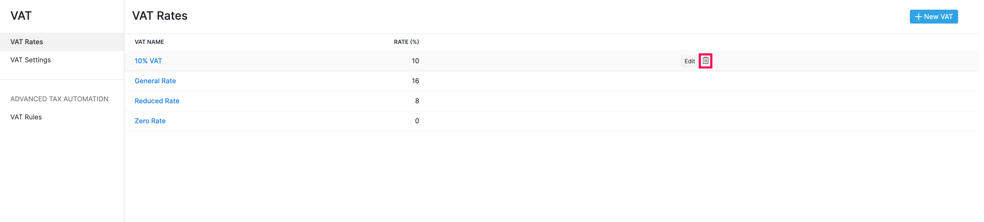This screenshot has height=222, width=984.
Task: Click the VAT sidebar title
Action: 21,16
